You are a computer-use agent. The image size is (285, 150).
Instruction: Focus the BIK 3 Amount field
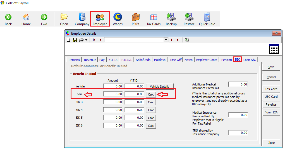coord(113,102)
